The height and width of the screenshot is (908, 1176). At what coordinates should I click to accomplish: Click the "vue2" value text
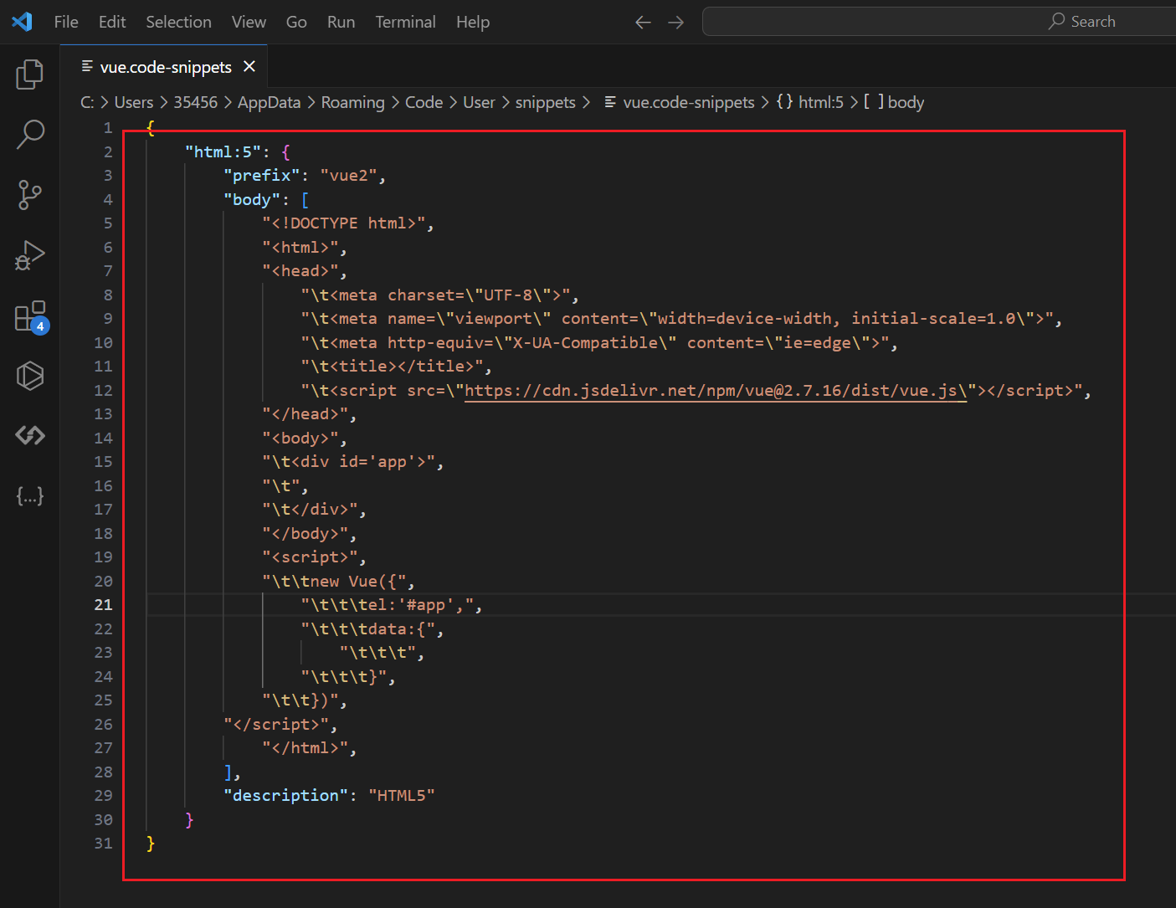[348, 175]
